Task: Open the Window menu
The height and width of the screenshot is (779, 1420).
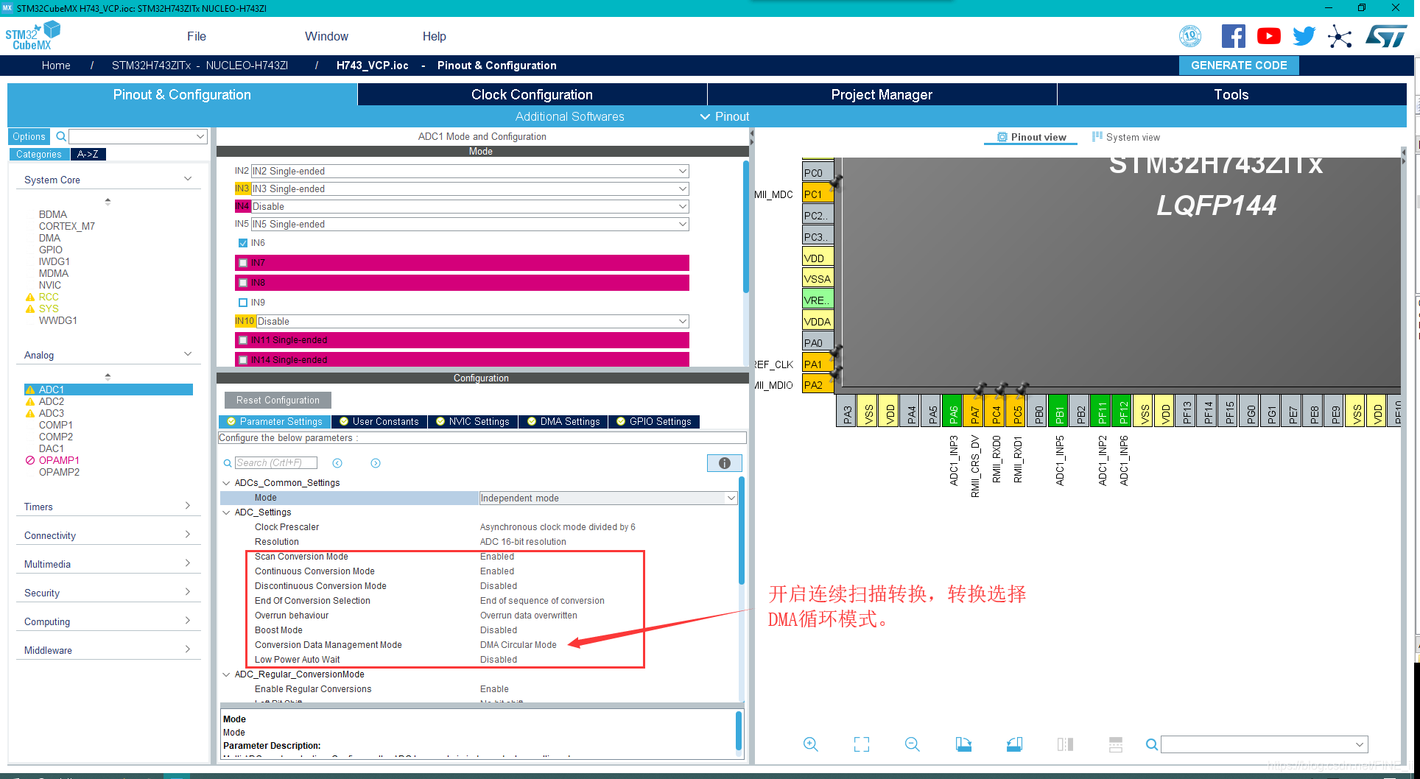Action: pyautogui.click(x=326, y=36)
